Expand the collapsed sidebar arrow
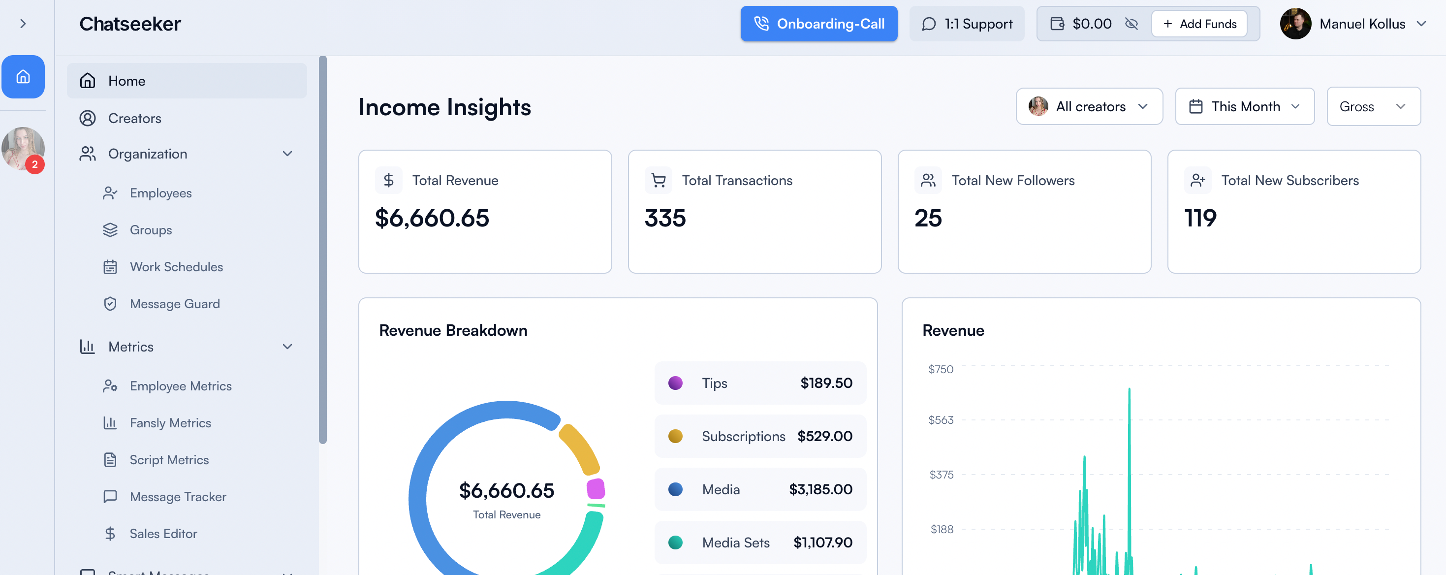 click(23, 24)
